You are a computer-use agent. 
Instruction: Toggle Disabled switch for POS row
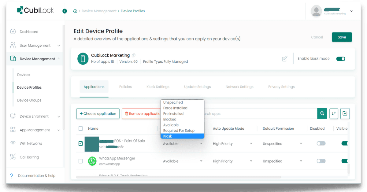tap(321, 143)
